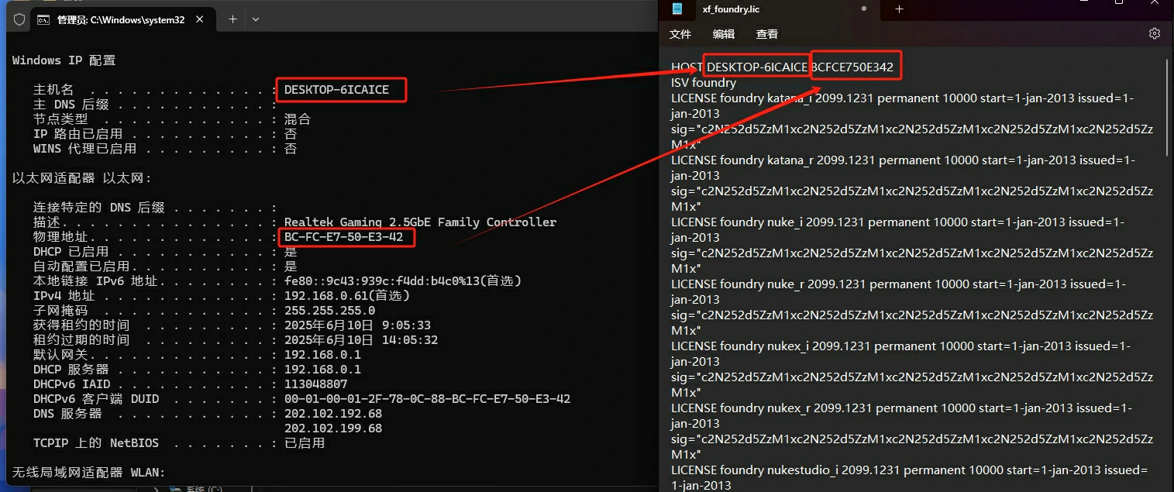Click the 已启用 value of TCPIP 上的 NetBIOS
Screen dimensions: 1174x492
(x=305, y=443)
